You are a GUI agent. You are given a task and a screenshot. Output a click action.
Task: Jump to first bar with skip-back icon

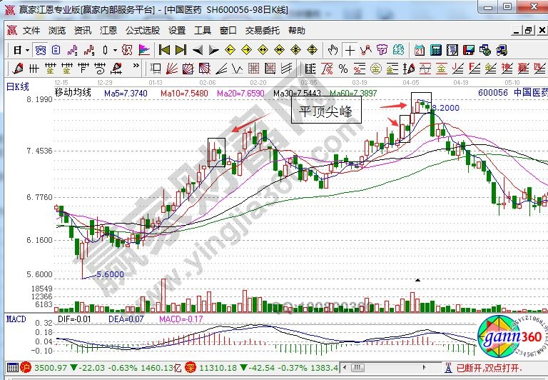163,50
